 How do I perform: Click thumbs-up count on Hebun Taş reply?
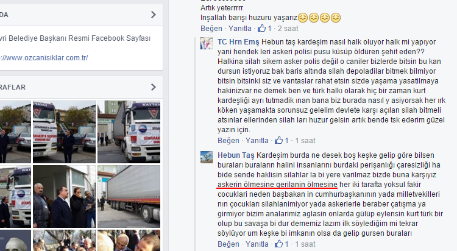click(x=286, y=244)
